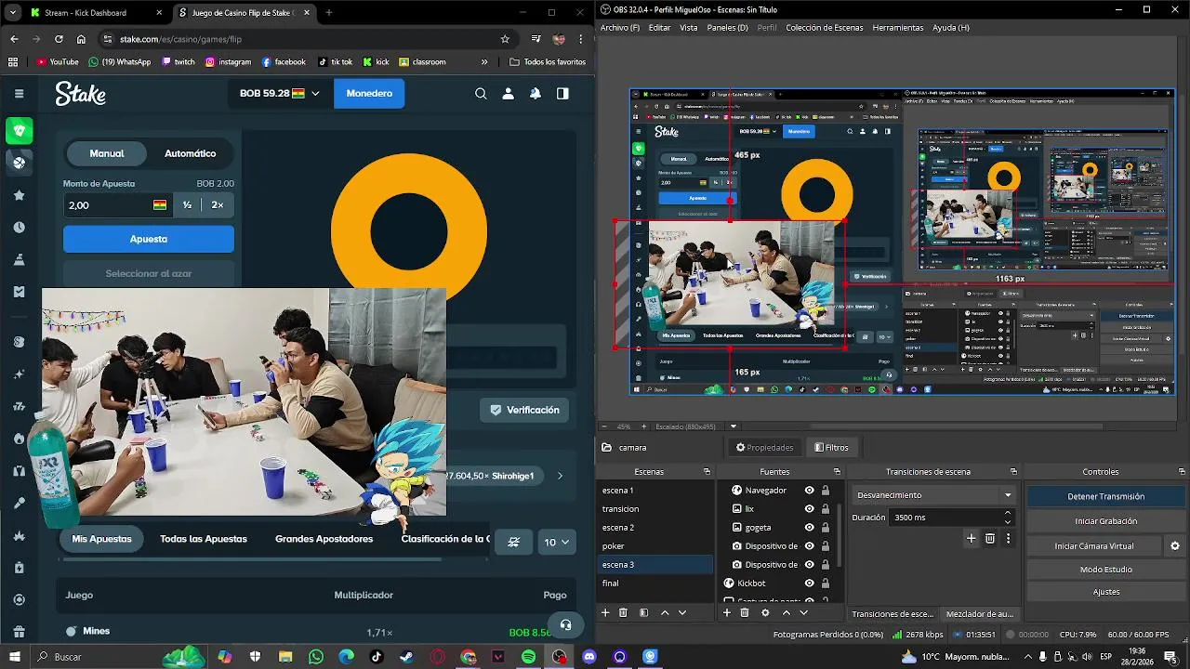Open scene filters icon in Escenas toolbar
This screenshot has height=669, width=1190.
click(x=643, y=613)
